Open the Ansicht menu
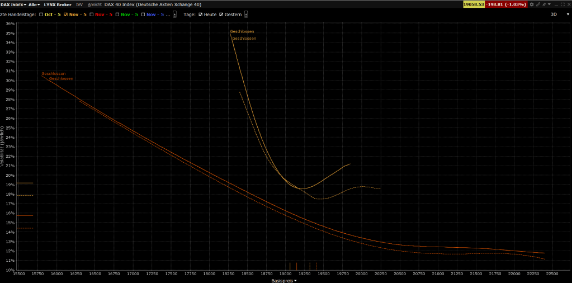This screenshot has width=572, height=283. pos(94,4)
